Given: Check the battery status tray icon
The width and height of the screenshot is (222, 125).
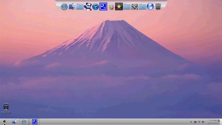Looking at the screenshot, I should (x=195, y=122).
